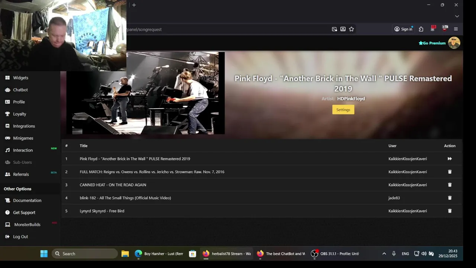Click the extension icon with >1k badge

[x=445, y=29]
